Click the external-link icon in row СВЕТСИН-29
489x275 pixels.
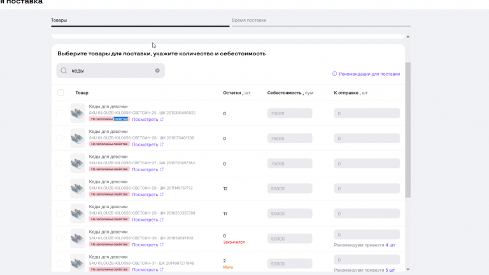[x=162, y=220]
